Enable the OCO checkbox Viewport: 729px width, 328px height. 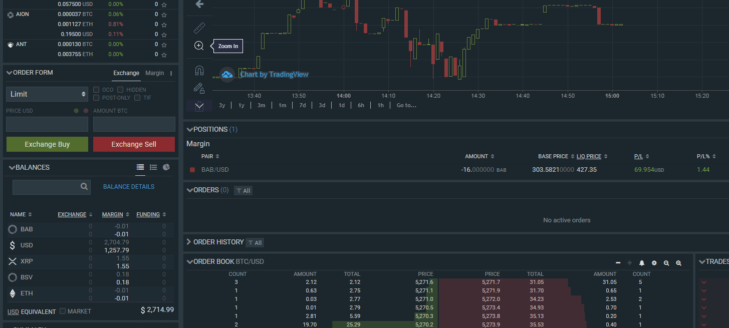tap(96, 90)
